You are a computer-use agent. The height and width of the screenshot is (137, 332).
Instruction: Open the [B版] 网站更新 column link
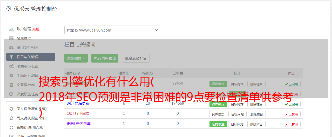pyautogui.click(x=77, y=103)
